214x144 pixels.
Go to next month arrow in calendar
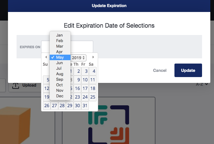93,57
